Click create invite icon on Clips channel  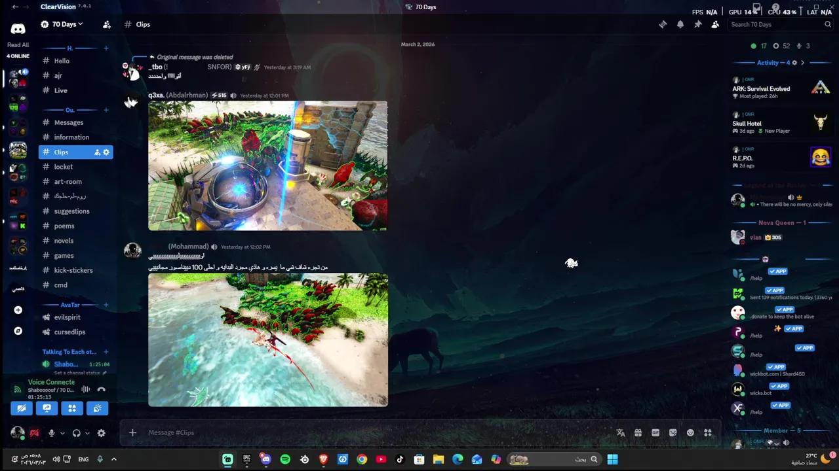tap(97, 152)
